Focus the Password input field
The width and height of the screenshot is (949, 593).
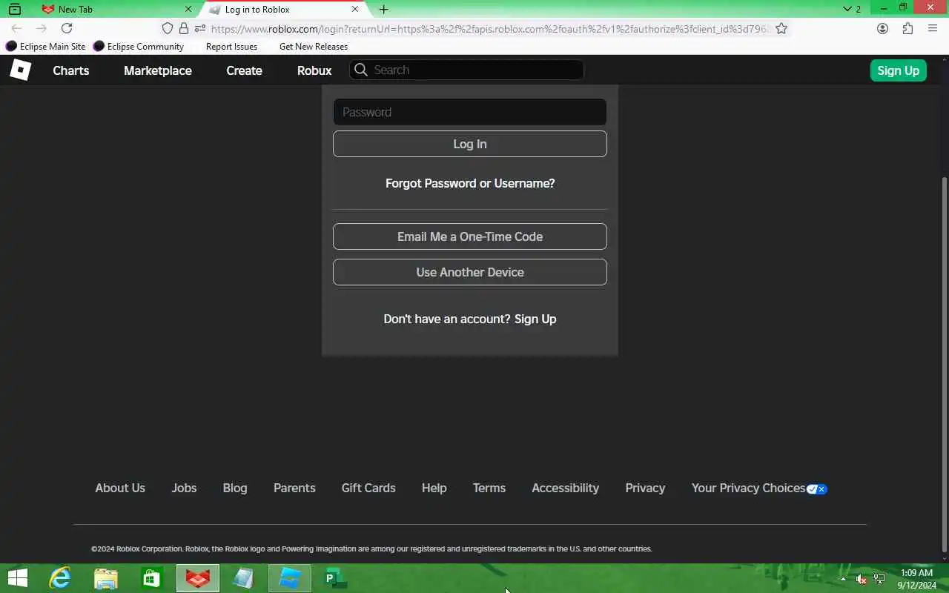tap(470, 112)
